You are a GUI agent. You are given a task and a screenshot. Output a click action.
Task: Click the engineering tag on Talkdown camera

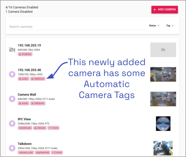[x=42, y=152]
